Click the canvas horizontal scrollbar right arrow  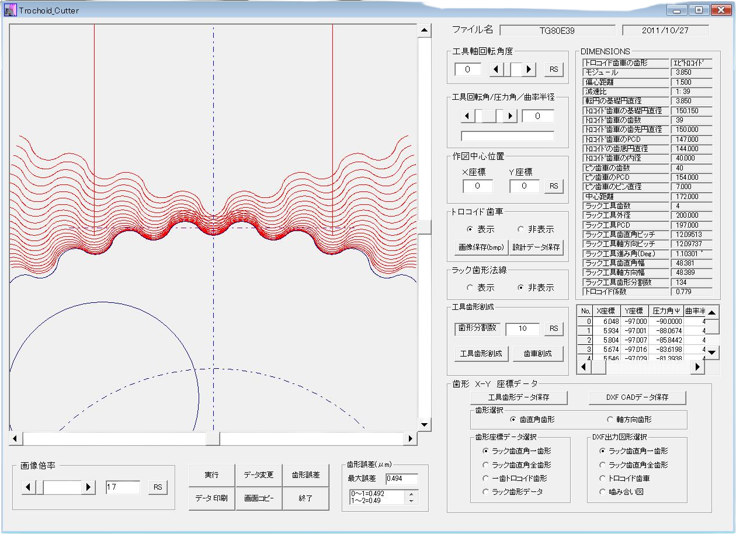[411, 438]
